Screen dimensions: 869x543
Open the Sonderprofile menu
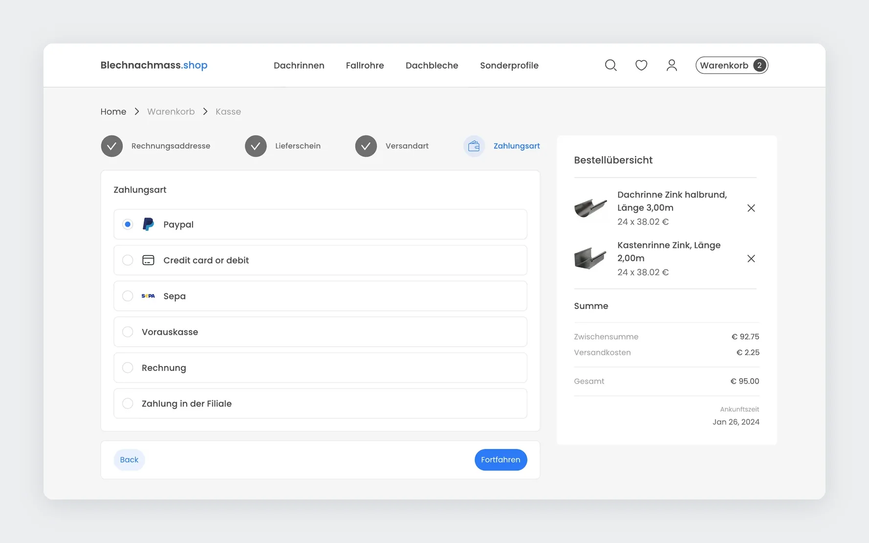(509, 65)
